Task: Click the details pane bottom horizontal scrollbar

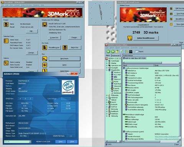Action: pyautogui.click(x=151, y=142)
